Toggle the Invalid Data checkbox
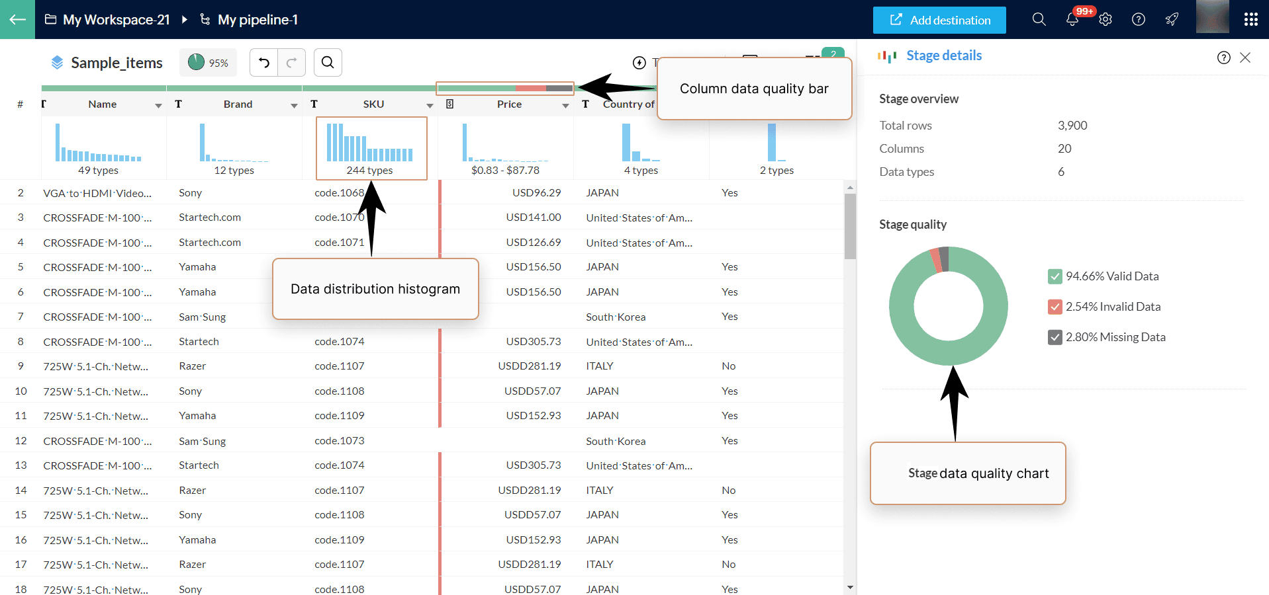Image resolution: width=1269 pixels, height=595 pixels. tap(1055, 307)
